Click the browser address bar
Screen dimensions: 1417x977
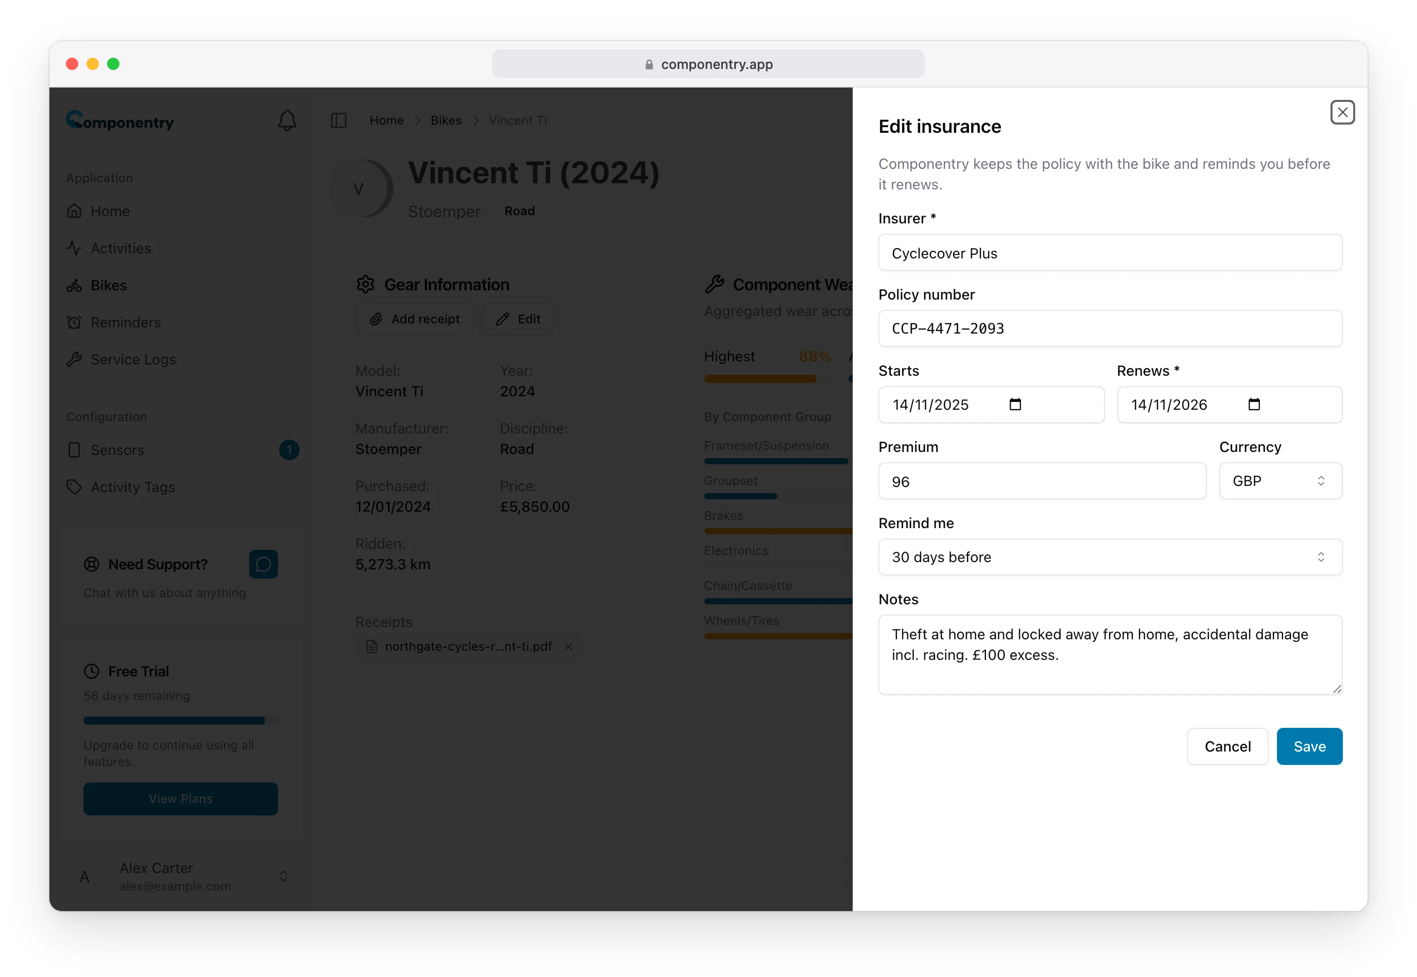708,64
